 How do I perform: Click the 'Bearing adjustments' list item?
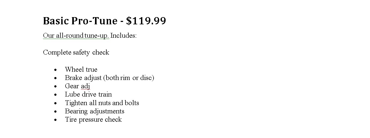95,111
